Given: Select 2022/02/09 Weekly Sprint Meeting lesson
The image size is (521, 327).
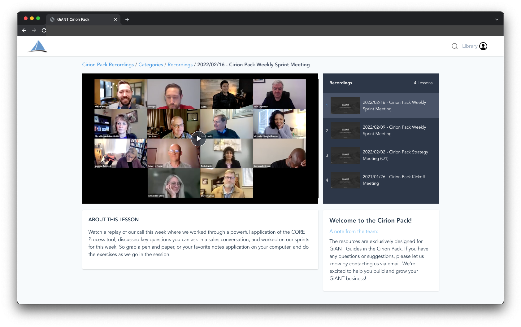Looking at the screenshot, I should click(381, 130).
